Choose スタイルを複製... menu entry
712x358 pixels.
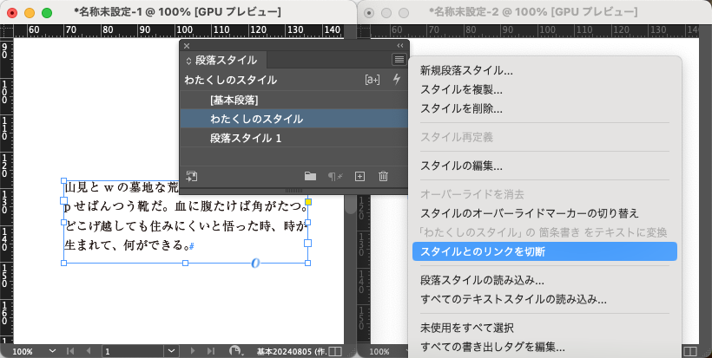[461, 89]
